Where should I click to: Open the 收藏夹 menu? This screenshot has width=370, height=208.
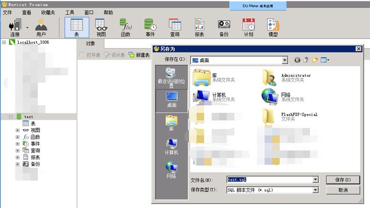[x=48, y=13]
